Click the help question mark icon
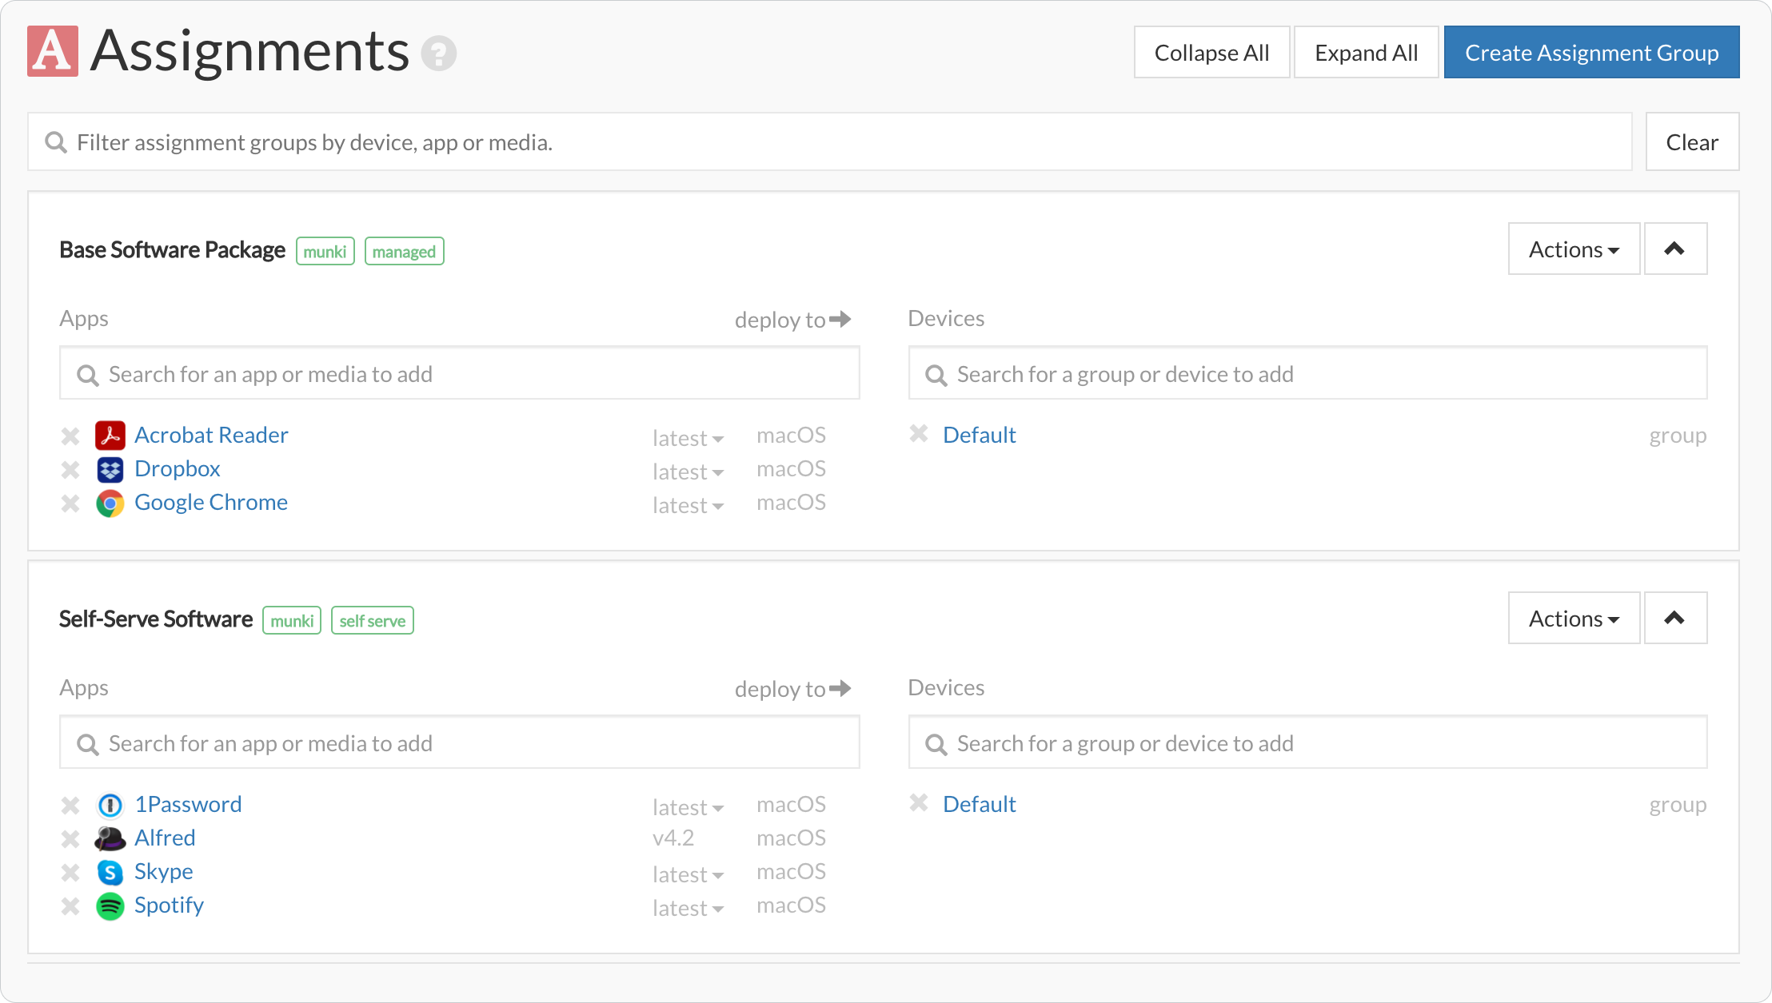 [439, 54]
